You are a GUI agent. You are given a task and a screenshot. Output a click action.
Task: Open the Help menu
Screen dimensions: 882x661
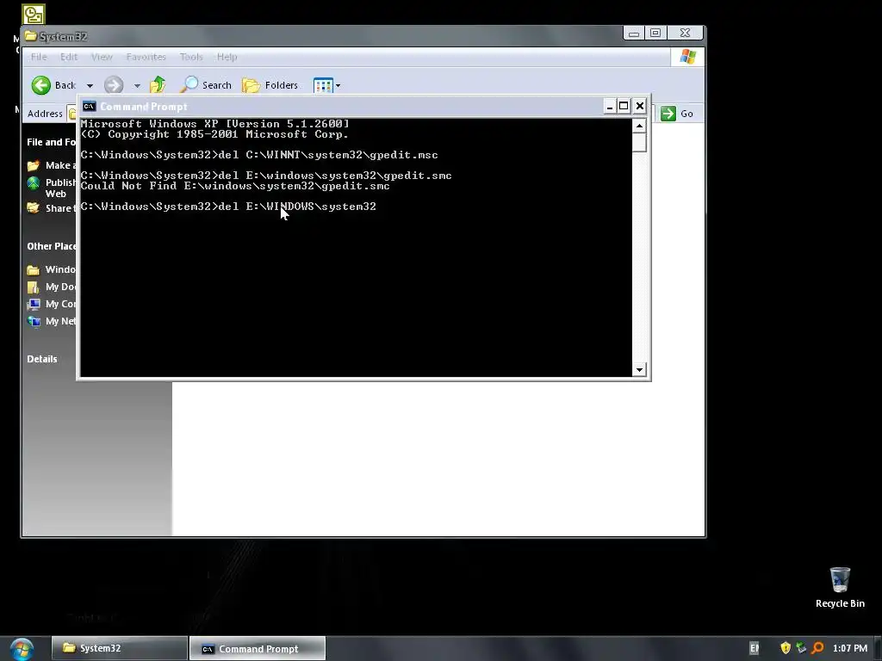[227, 57]
